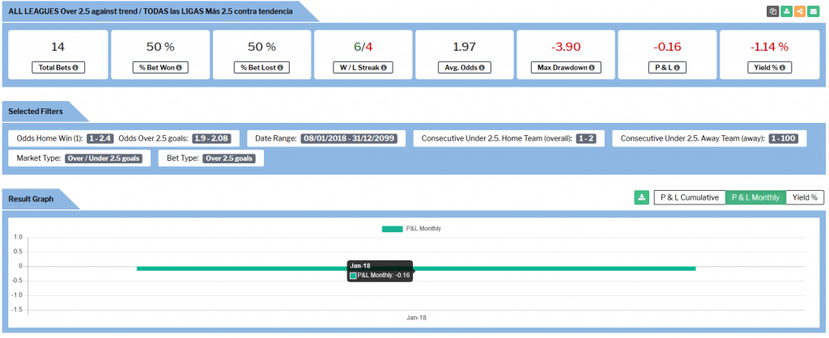Click the Jan-18 x-axis label
Screen dimensions: 829x338
(x=416, y=318)
